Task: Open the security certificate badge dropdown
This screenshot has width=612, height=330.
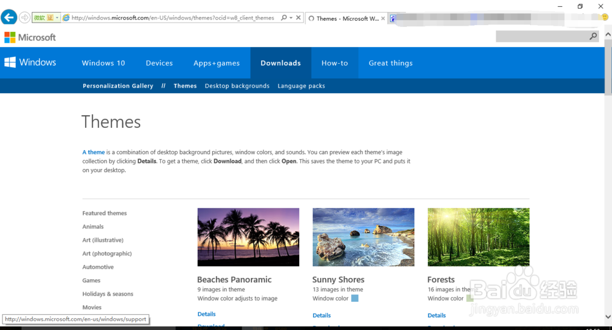Action: [57, 18]
